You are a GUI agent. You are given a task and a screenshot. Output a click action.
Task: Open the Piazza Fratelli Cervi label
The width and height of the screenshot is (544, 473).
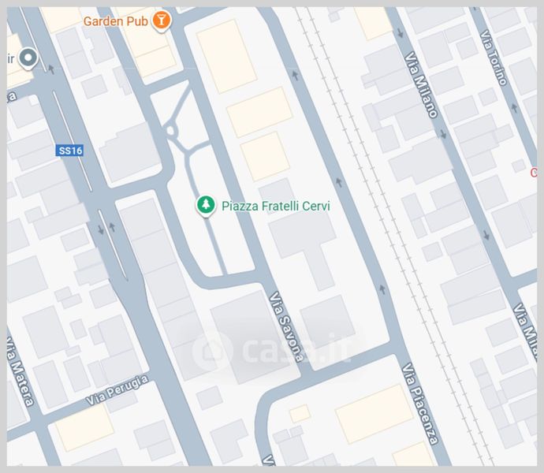pos(276,206)
